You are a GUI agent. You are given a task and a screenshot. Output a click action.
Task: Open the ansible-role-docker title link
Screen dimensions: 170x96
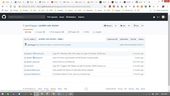pyautogui.click(x=49, y=26)
